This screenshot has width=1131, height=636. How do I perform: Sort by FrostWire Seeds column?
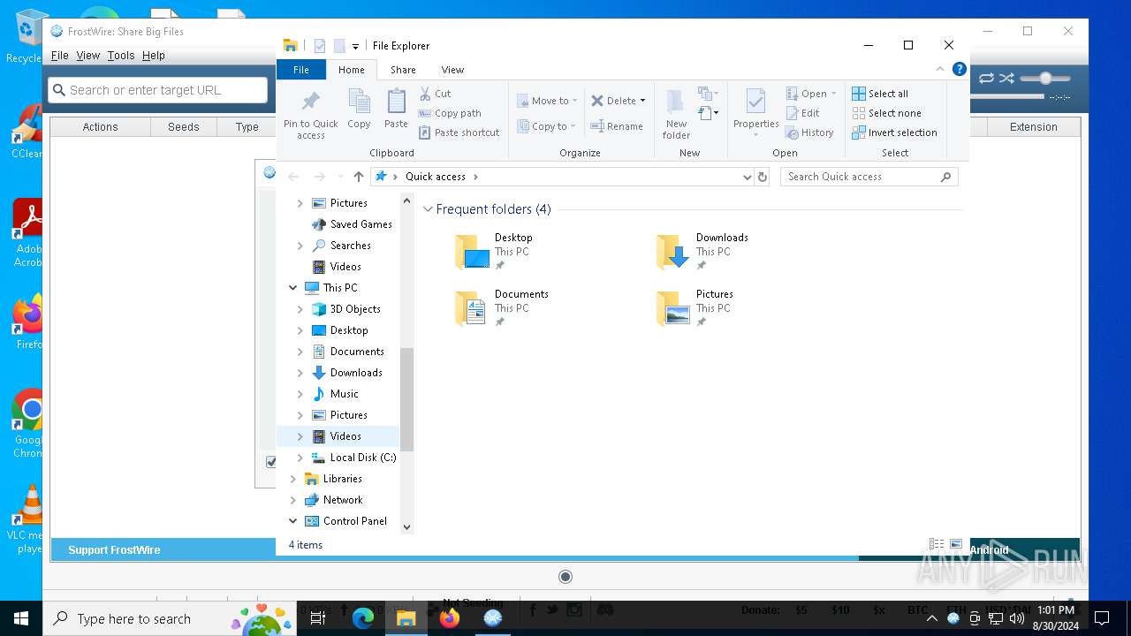pos(184,127)
